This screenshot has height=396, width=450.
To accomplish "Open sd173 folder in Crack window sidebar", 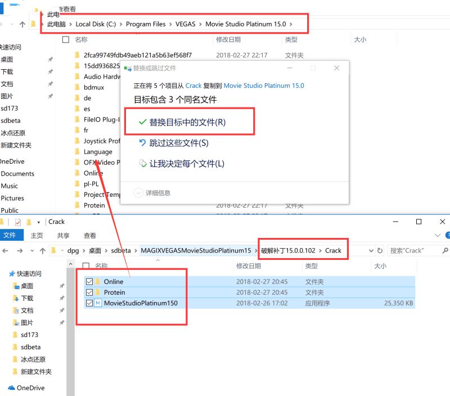I will click(25, 335).
